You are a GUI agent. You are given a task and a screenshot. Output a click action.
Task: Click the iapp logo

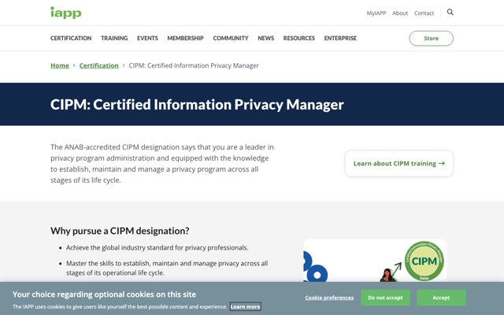point(66,13)
